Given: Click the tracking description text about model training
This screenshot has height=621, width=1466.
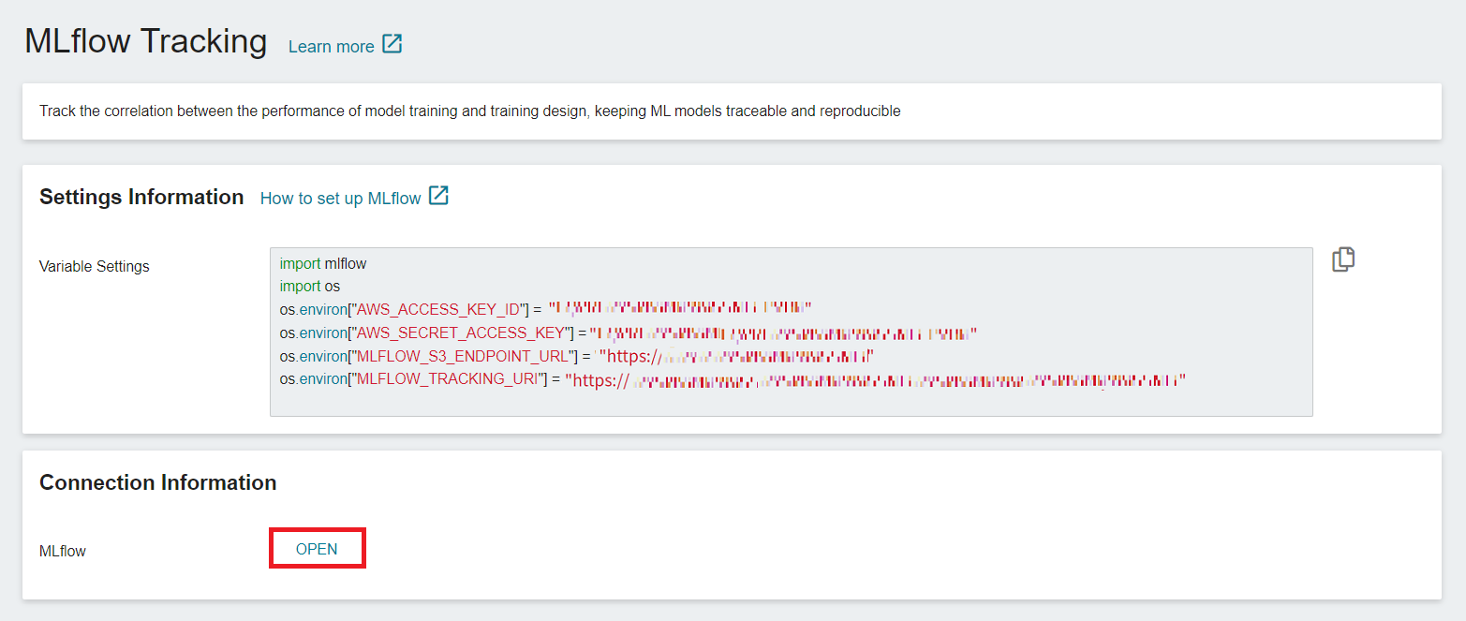Looking at the screenshot, I should 470,111.
